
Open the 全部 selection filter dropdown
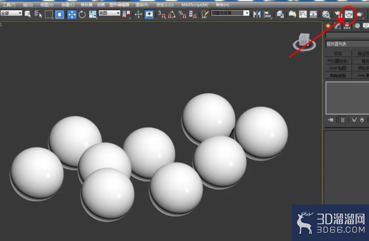11,13
